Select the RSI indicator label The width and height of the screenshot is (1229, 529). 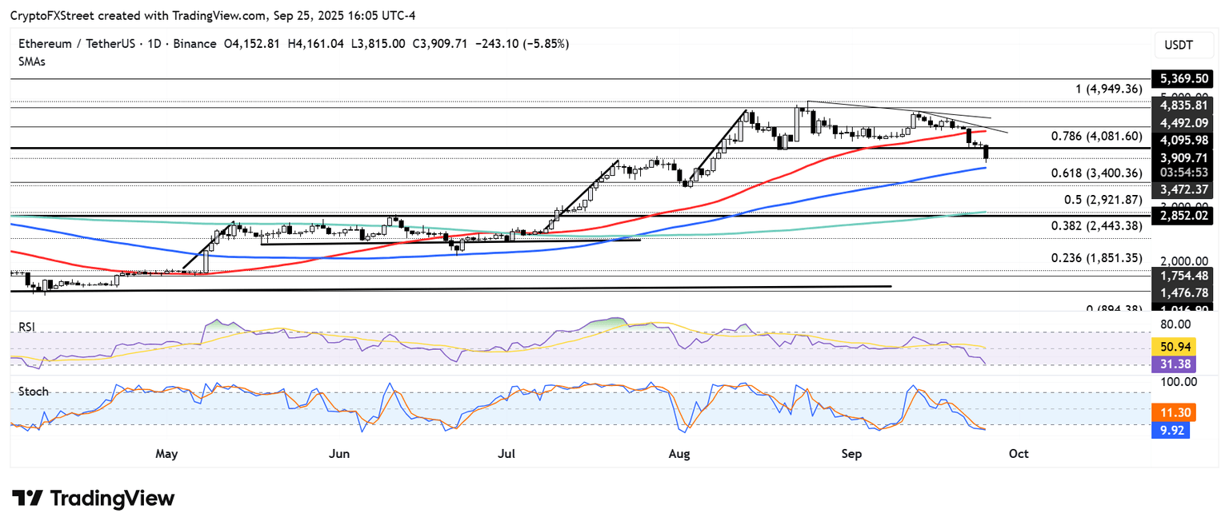tap(29, 327)
